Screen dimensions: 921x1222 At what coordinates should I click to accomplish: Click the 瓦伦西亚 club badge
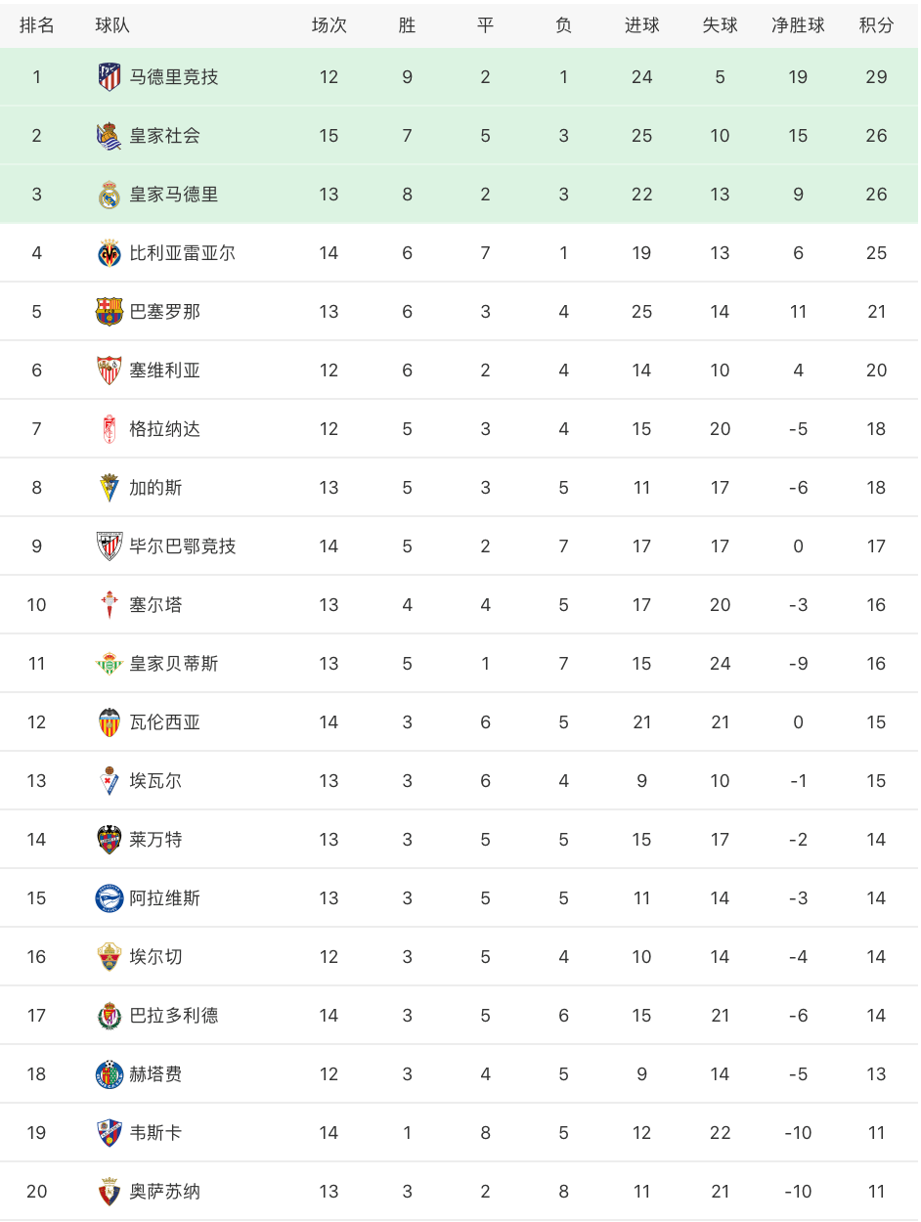coord(110,721)
